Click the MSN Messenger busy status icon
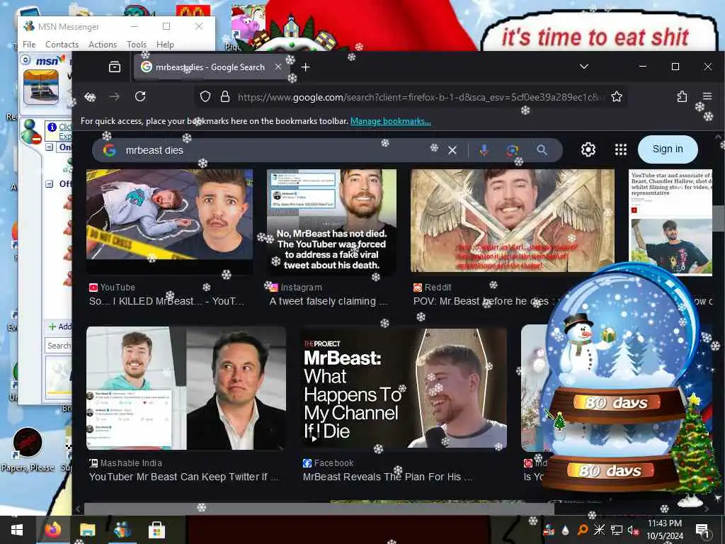The height and width of the screenshot is (544, 725). (x=30, y=131)
